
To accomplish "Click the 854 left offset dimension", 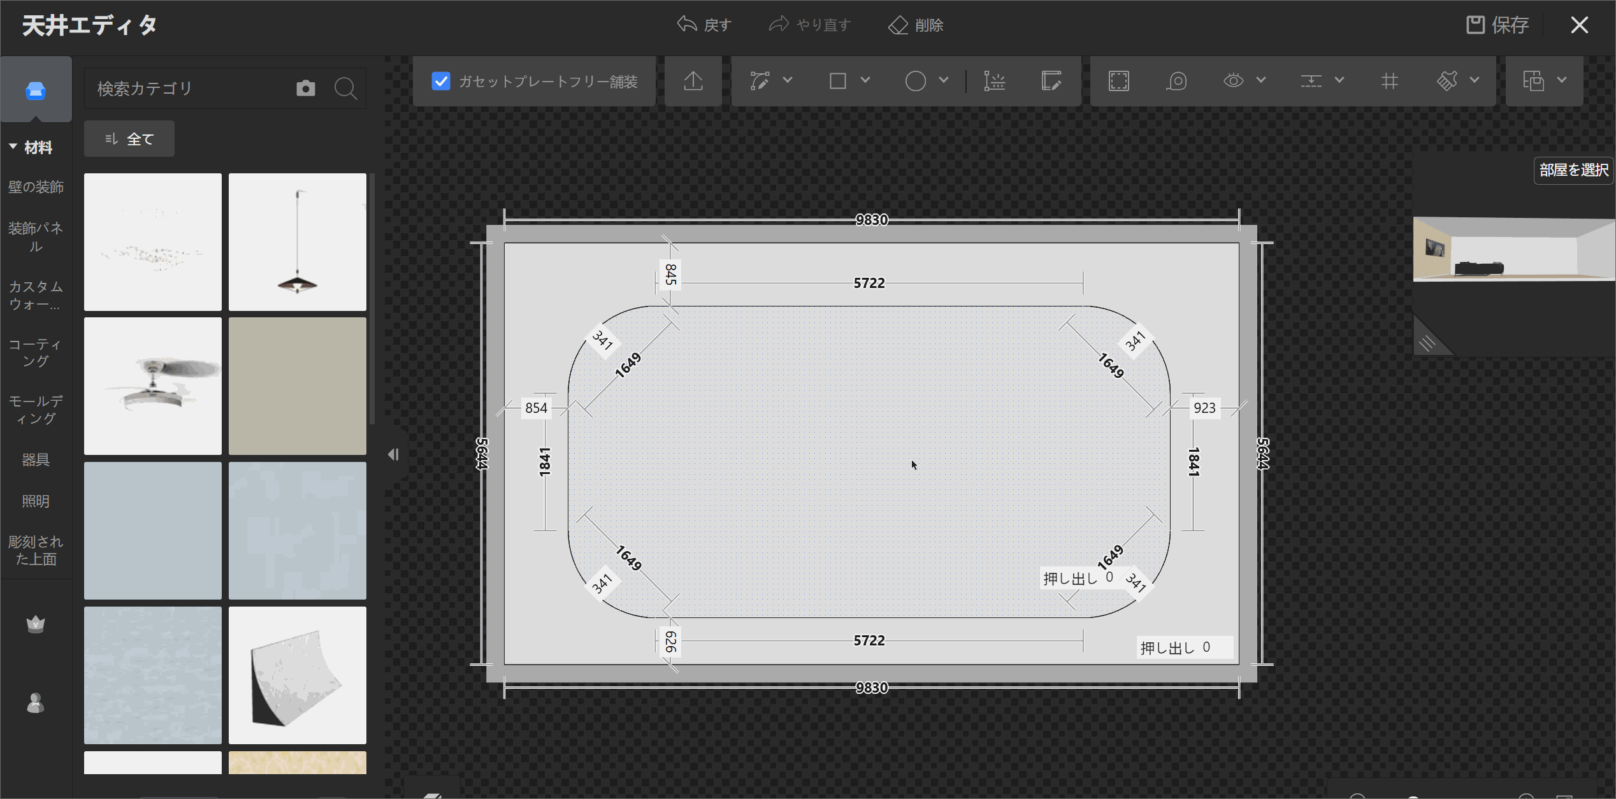I will (537, 408).
